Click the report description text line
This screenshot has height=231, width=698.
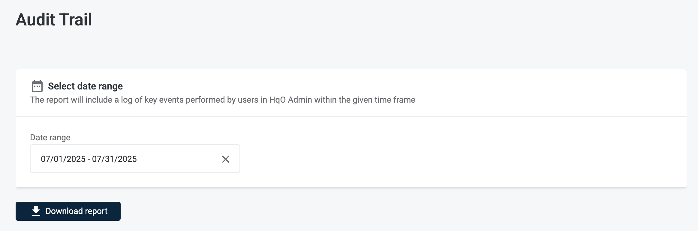(x=222, y=100)
